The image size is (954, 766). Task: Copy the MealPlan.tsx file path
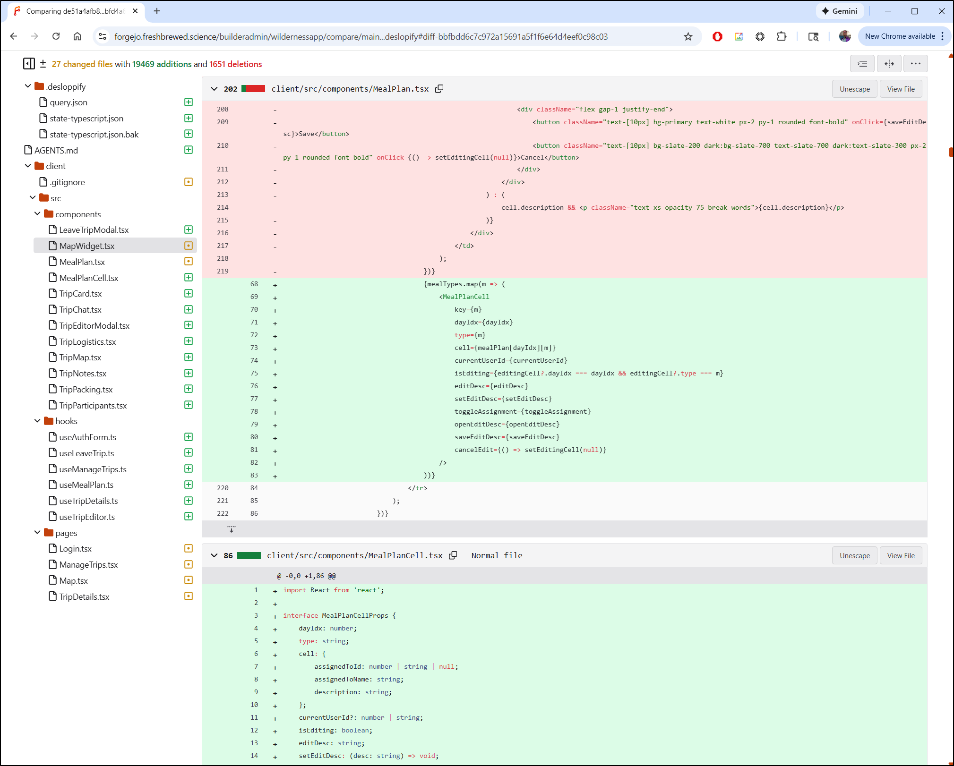pyautogui.click(x=439, y=89)
